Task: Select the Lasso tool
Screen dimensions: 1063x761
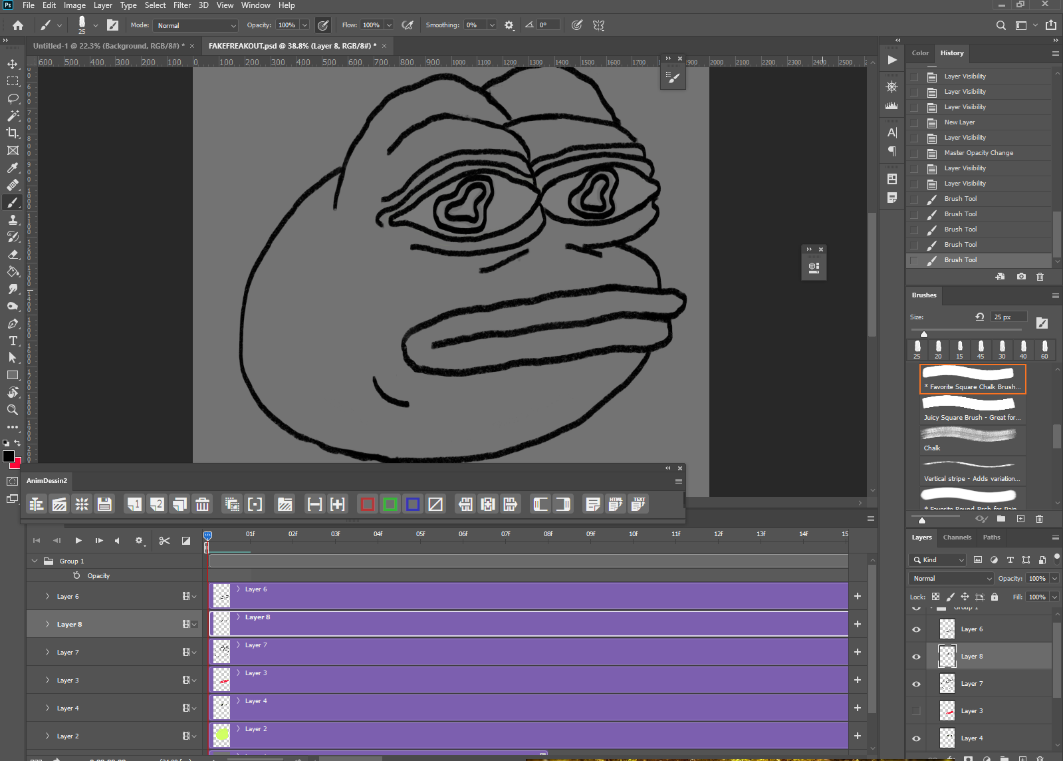Action: 13,98
